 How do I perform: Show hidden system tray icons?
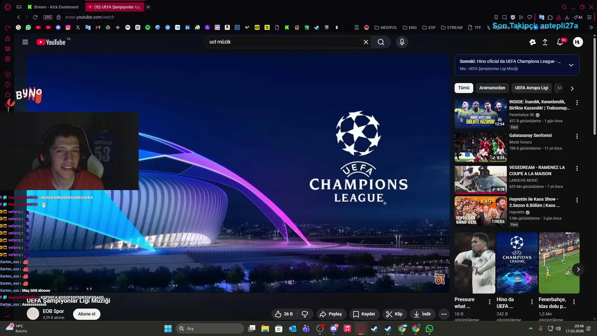coord(530,329)
